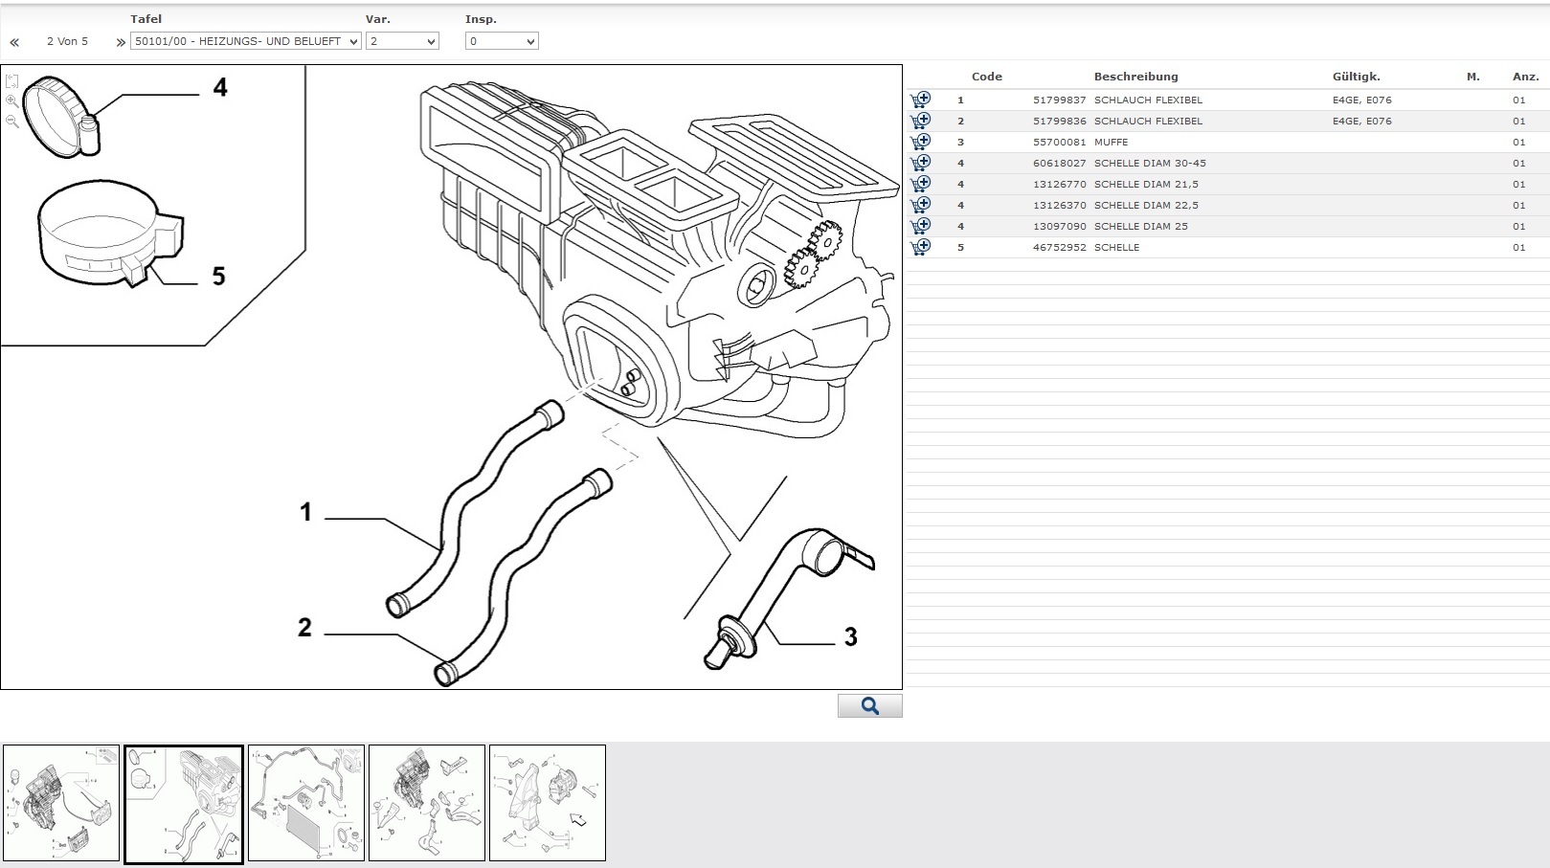Open the third thumbnail with radiator diagram

306,803
